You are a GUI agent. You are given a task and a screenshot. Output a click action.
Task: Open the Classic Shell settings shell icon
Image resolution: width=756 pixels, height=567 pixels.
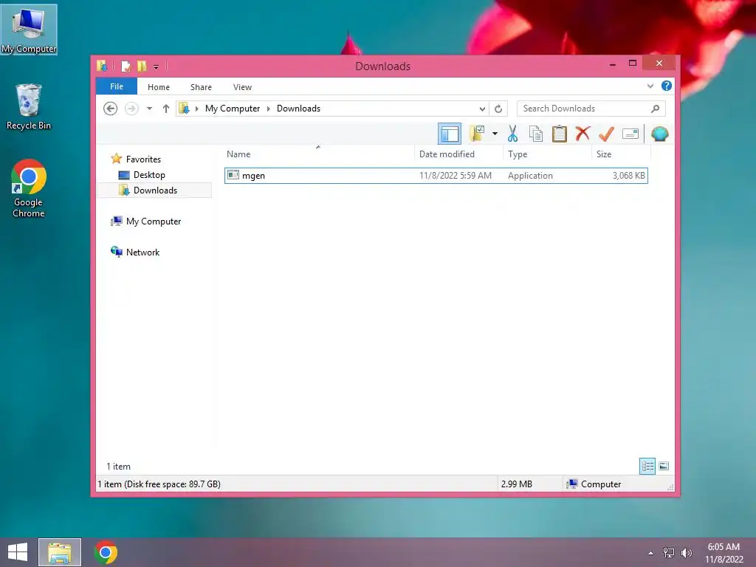point(659,134)
